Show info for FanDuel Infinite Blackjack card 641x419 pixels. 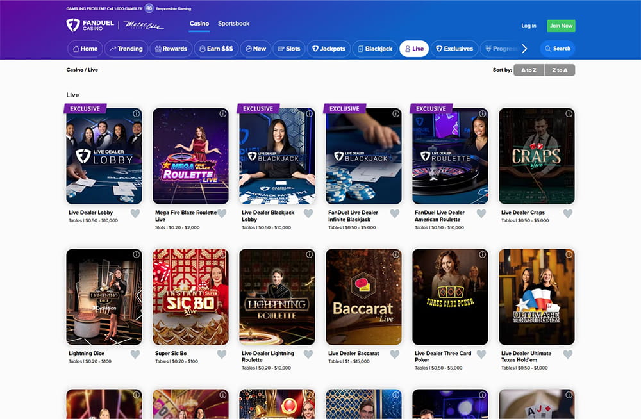395,113
